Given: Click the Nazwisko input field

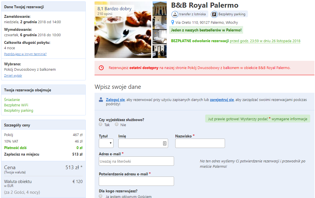Looking at the screenshot, I should 200,143.
